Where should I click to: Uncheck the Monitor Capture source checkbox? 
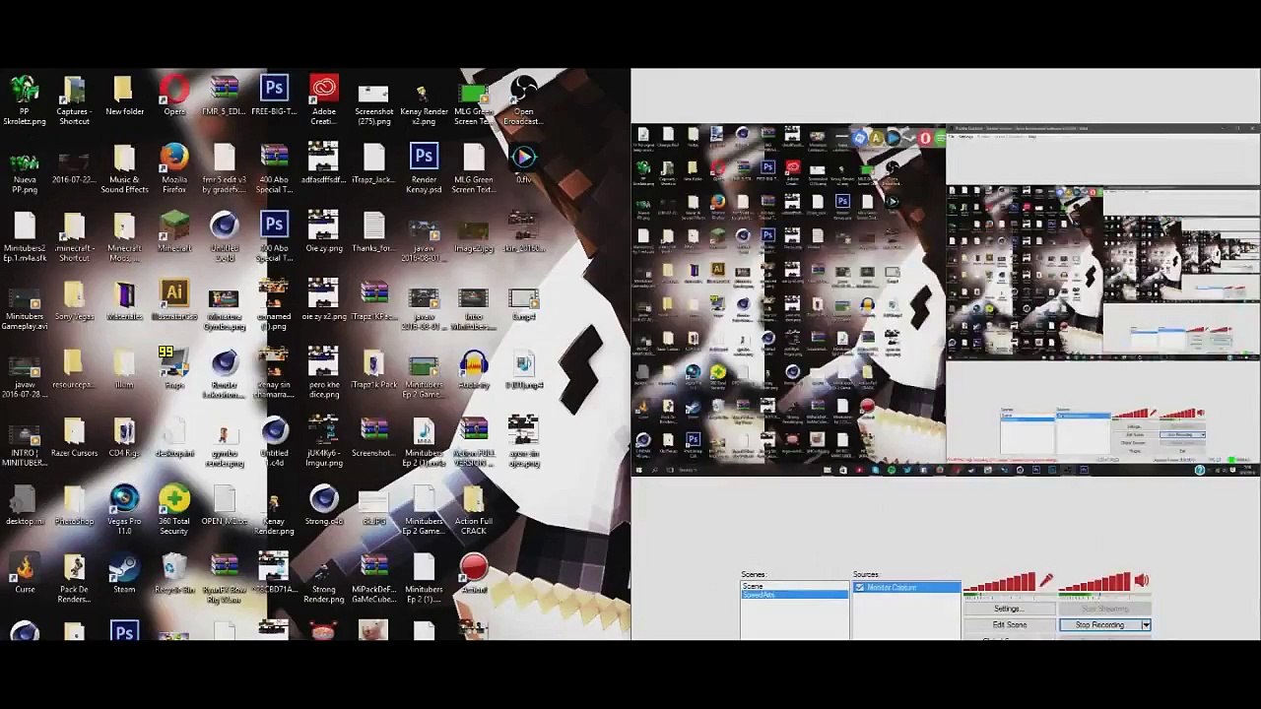pyautogui.click(x=859, y=588)
